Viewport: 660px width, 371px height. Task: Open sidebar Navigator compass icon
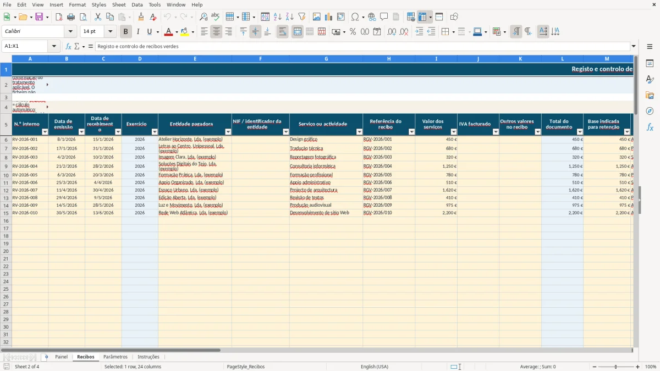tap(650, 111)
